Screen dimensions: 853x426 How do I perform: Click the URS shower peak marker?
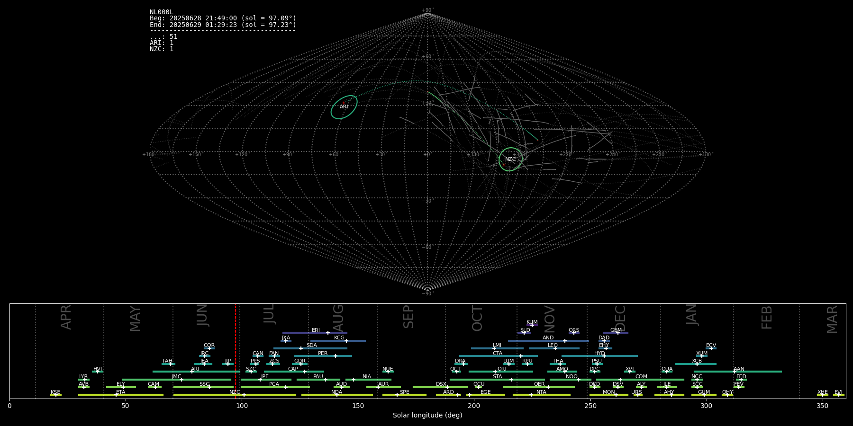pos(637,395)
